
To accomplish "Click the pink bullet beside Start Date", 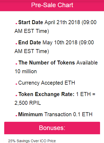I will 16,23.
